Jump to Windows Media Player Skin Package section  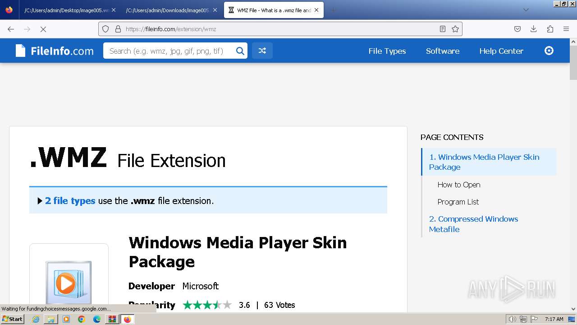[484, 162]
